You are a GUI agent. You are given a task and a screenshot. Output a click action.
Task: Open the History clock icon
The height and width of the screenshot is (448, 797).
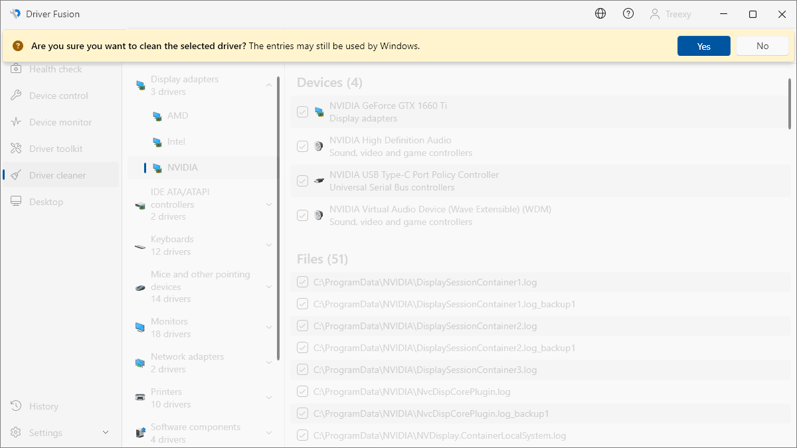point(17,406)
